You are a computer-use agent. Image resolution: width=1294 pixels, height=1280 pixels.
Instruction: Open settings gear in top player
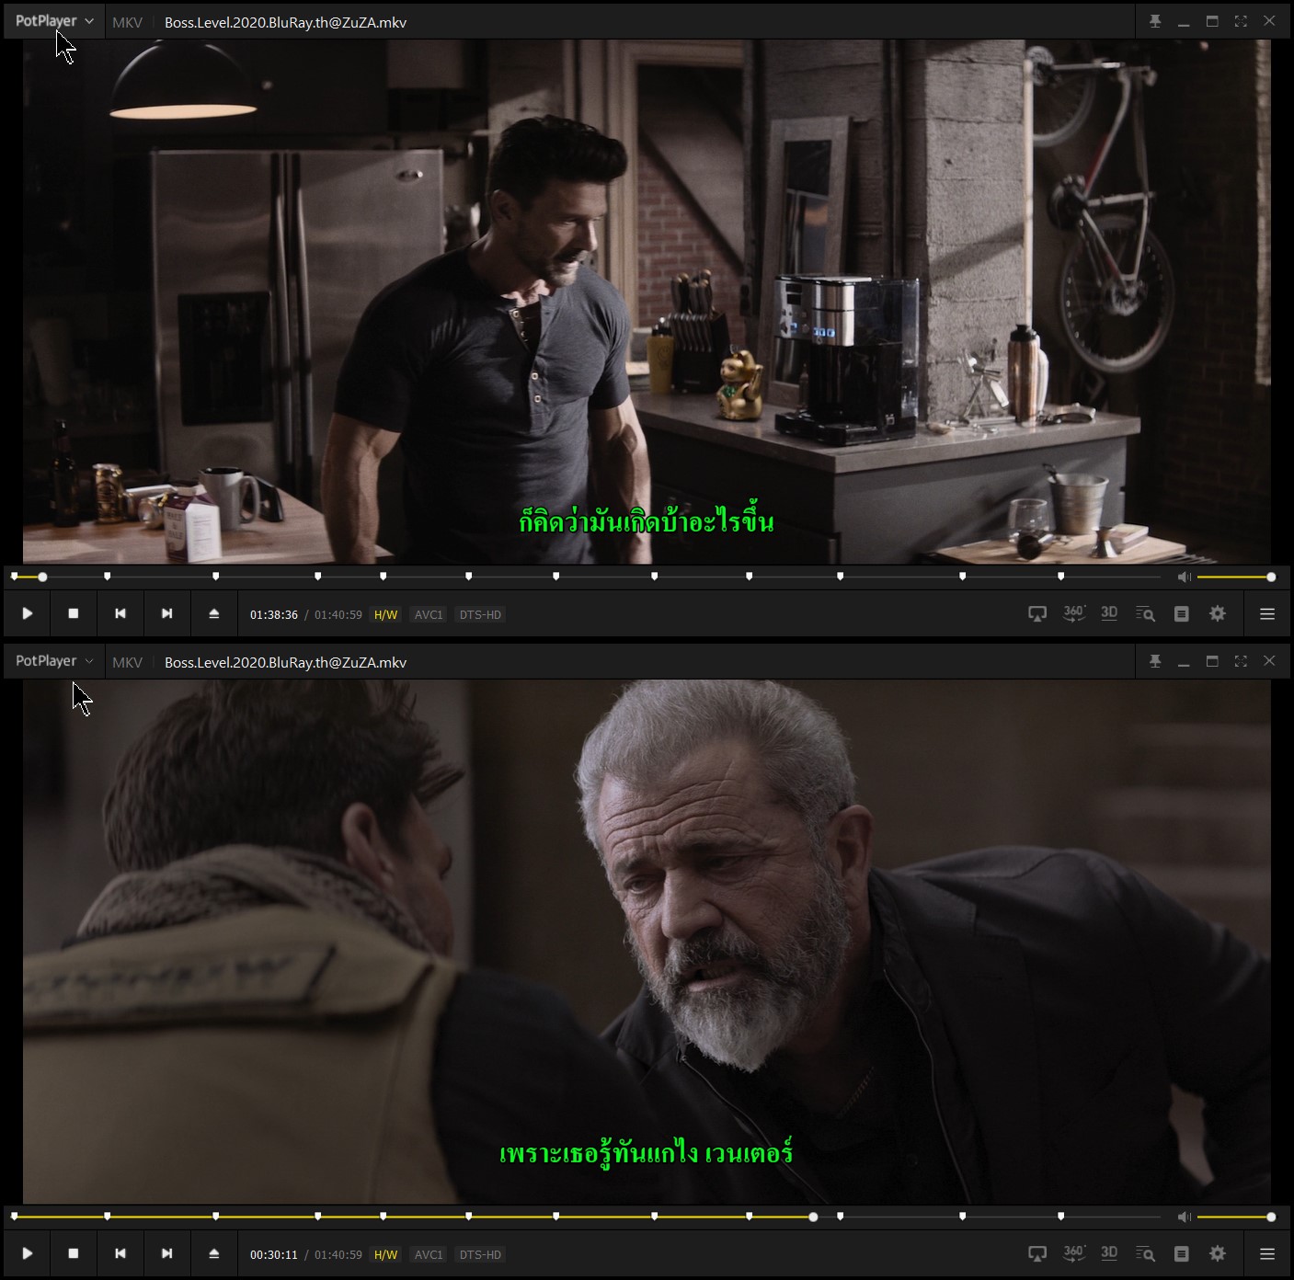coord(1218,613)
